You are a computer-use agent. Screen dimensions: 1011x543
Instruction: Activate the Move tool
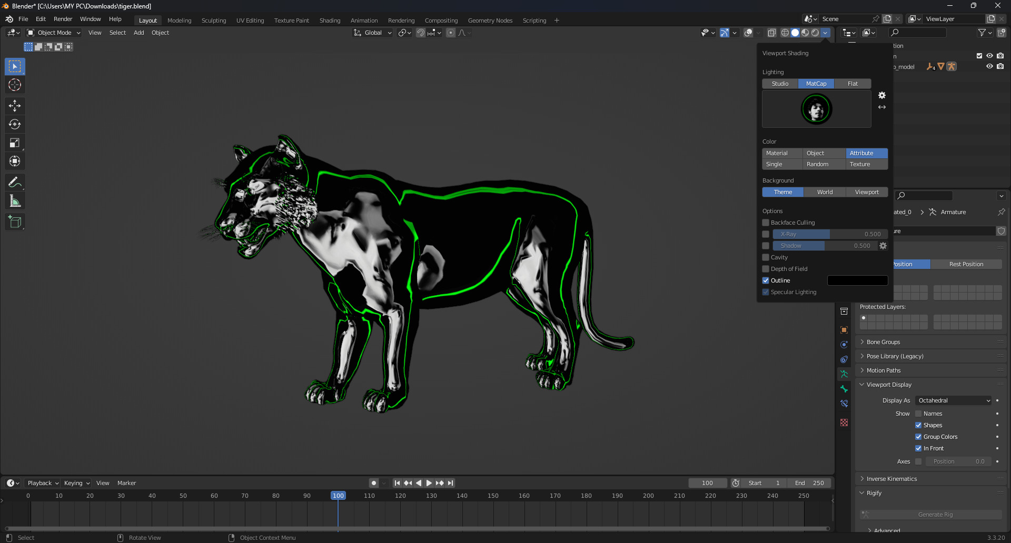(15, 106)
